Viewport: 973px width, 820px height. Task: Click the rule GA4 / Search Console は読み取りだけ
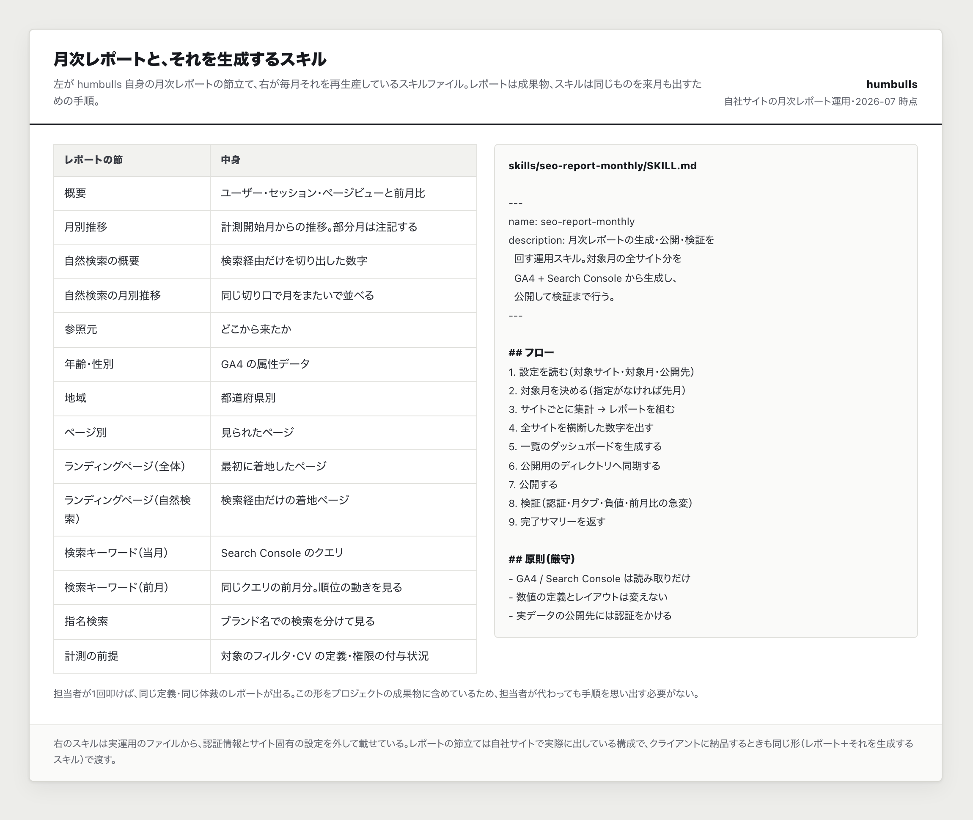599,579
